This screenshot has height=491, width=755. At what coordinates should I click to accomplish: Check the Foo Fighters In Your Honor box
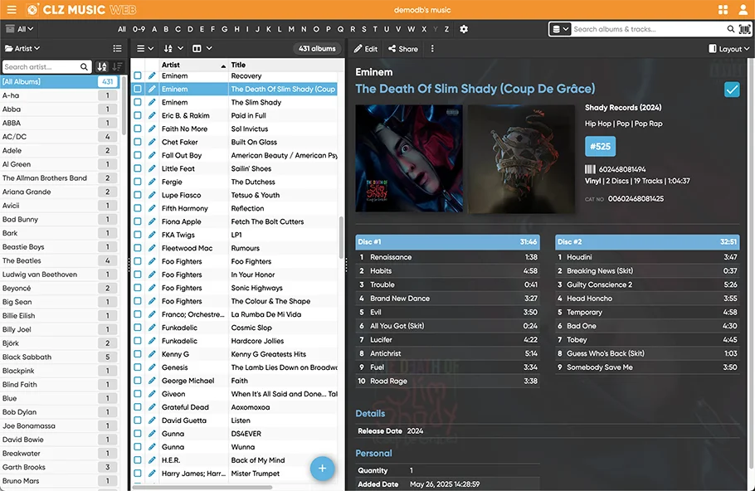138,275
